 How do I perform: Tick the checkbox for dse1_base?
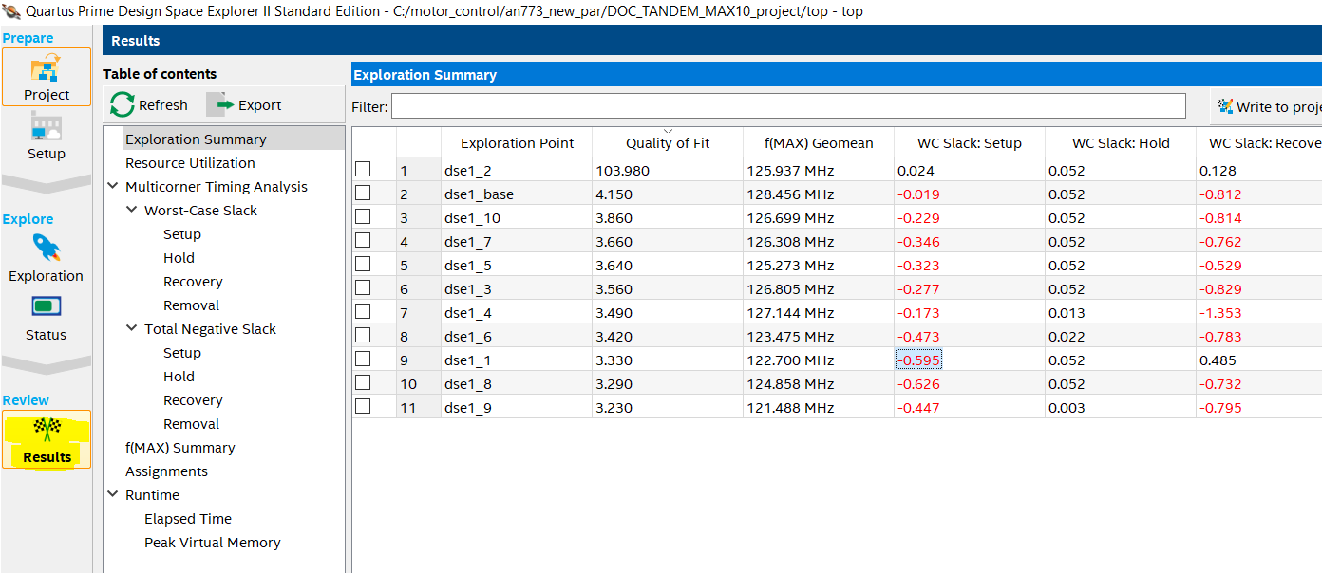click(363, 193)
